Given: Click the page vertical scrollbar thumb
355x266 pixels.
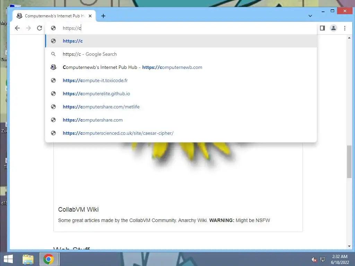Looking at the screenshot, I should coord(349,162).
